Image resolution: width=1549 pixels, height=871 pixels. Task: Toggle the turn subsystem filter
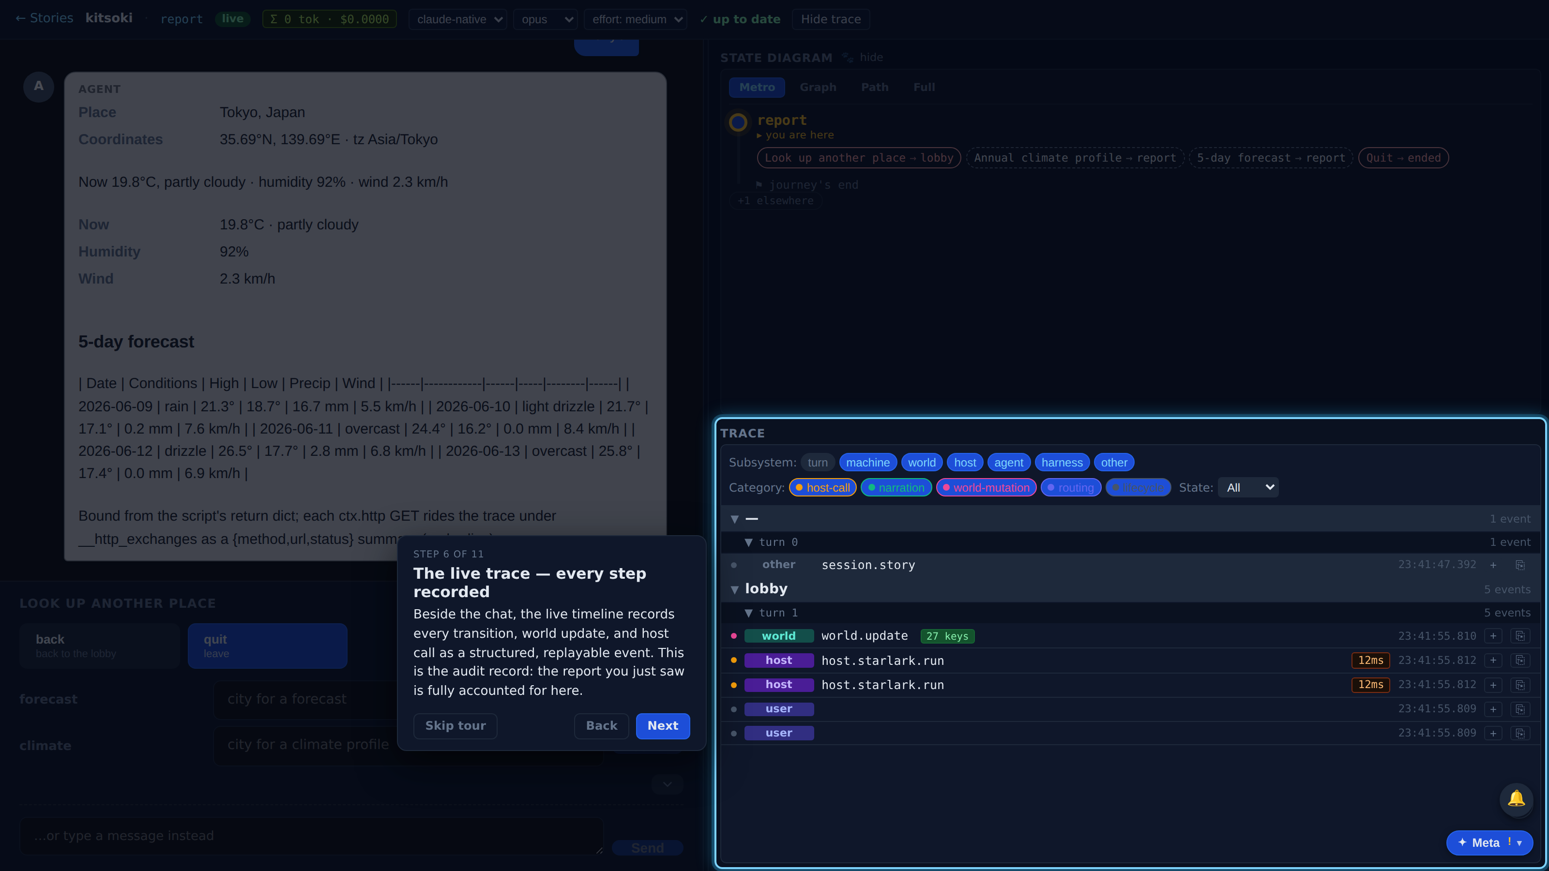pos(817,462)
